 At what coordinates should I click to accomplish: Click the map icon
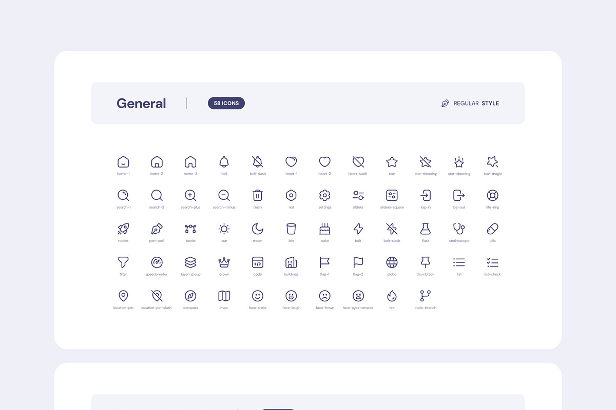(224, 296)
